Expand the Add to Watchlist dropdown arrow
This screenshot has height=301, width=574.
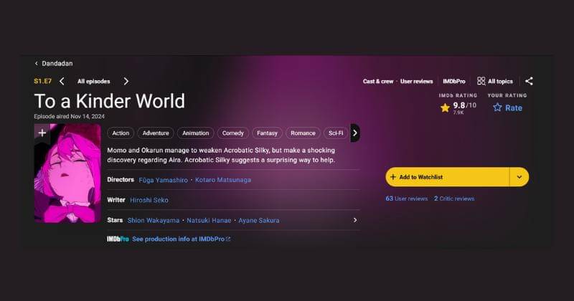[519, 177]
